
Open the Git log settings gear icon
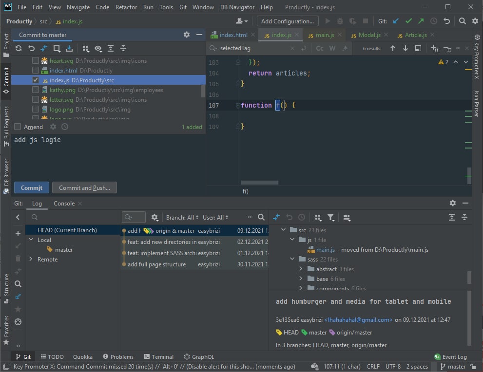(x=155, y=218)
